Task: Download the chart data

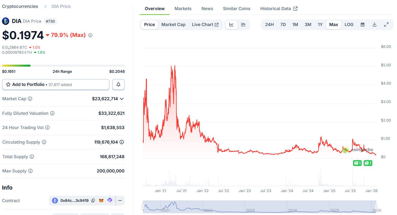Action: point(374,25)
